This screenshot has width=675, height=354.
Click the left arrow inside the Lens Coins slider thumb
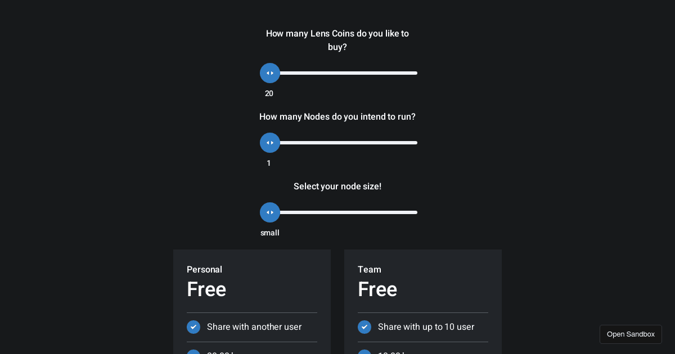268,73
